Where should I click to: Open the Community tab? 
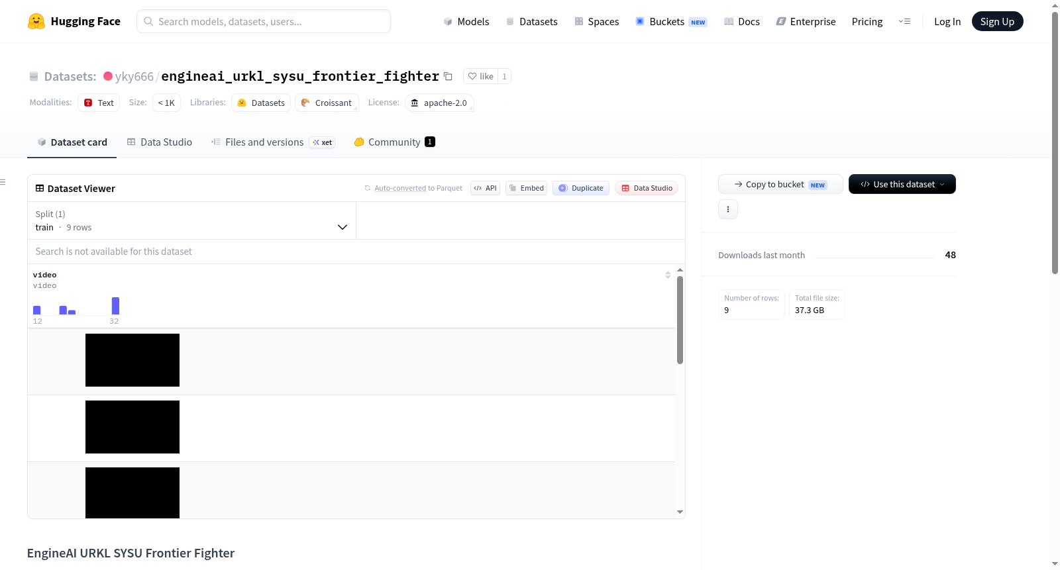tap(394, 142)
